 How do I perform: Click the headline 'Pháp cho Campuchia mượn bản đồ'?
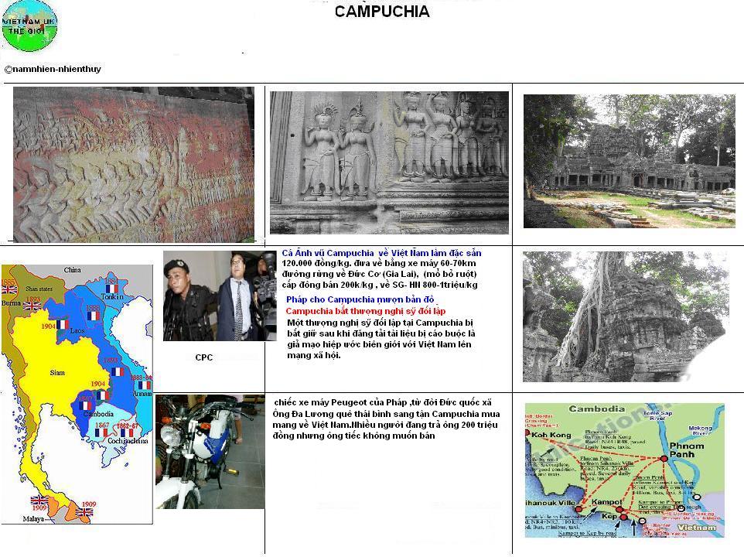pyautogui.click(x=360, y=299)
